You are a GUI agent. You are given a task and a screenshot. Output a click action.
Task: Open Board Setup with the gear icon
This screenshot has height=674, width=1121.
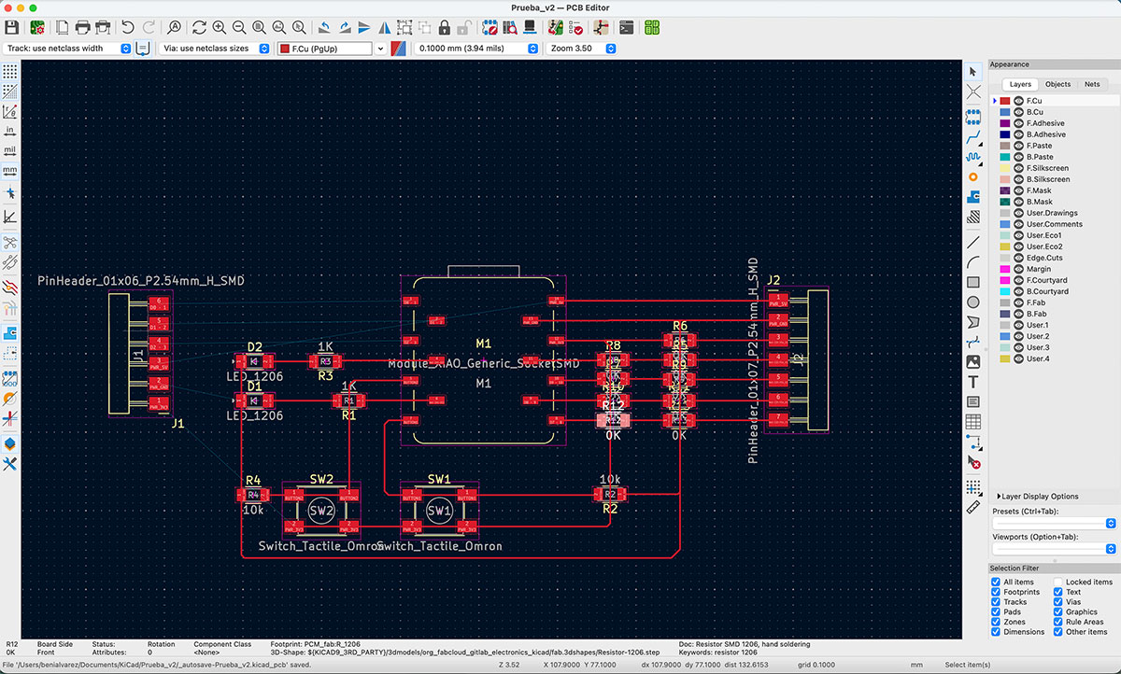(39, 29)
